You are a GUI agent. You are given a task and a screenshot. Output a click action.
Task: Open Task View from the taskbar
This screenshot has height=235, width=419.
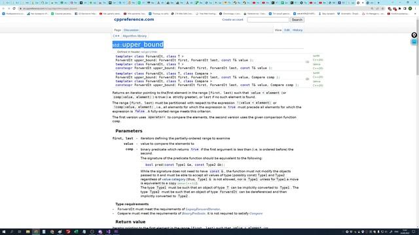tap(20, 232)
